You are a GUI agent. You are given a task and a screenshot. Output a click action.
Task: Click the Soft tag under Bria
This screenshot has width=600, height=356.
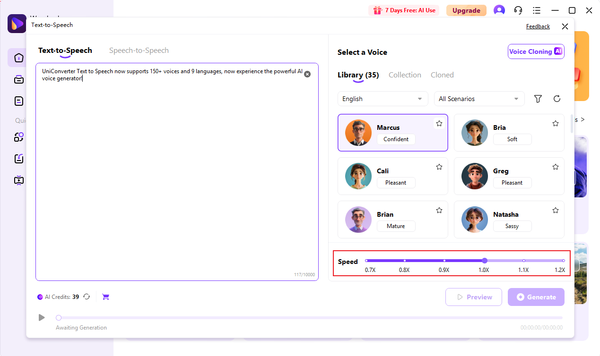click(x=513, y=139)
